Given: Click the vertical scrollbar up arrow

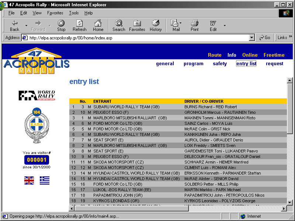Looking at the screenshot, I should click(x=290, y=80).
